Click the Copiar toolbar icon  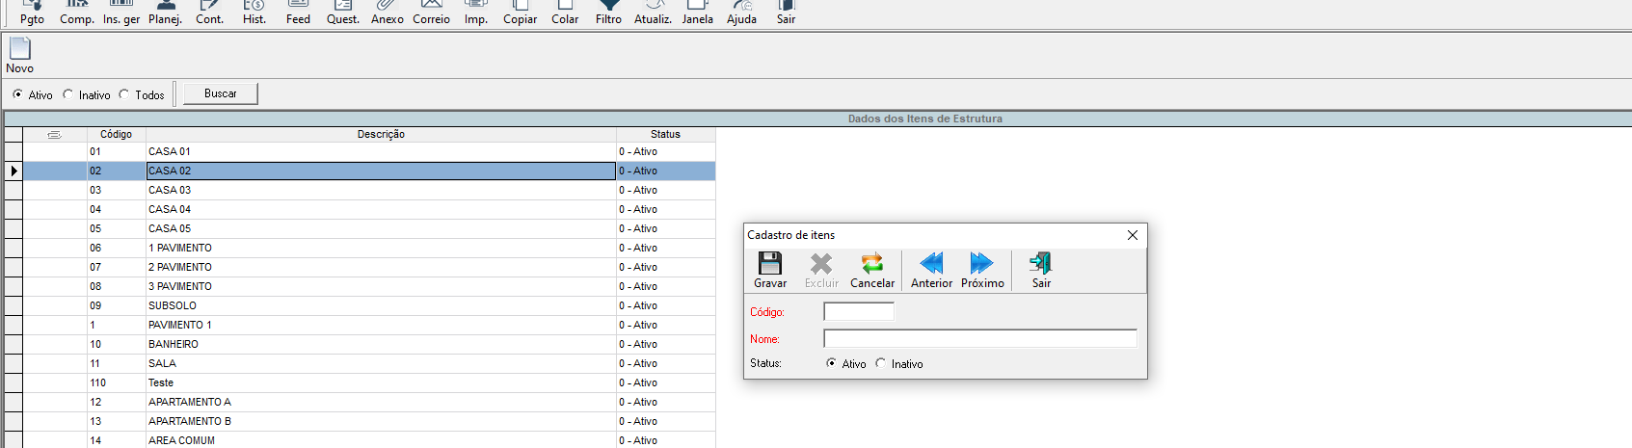[x=520, y=8]
